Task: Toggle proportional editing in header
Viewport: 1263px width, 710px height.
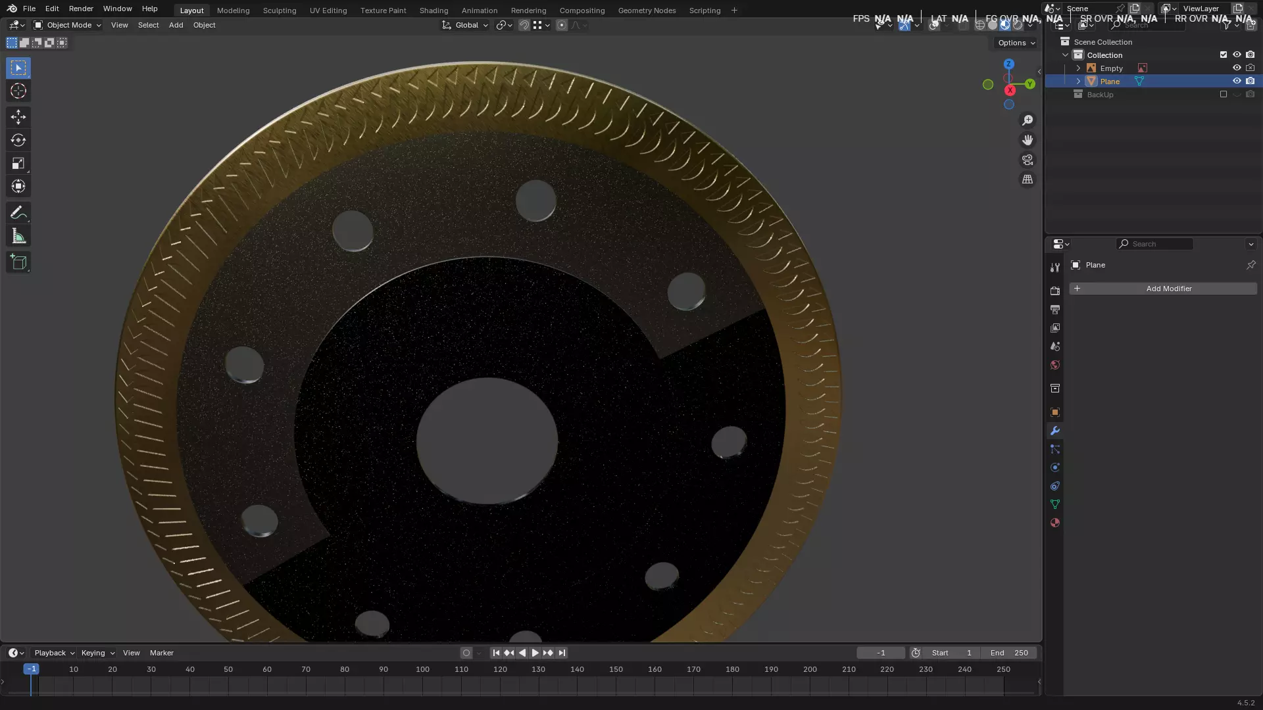Action: 562,25
